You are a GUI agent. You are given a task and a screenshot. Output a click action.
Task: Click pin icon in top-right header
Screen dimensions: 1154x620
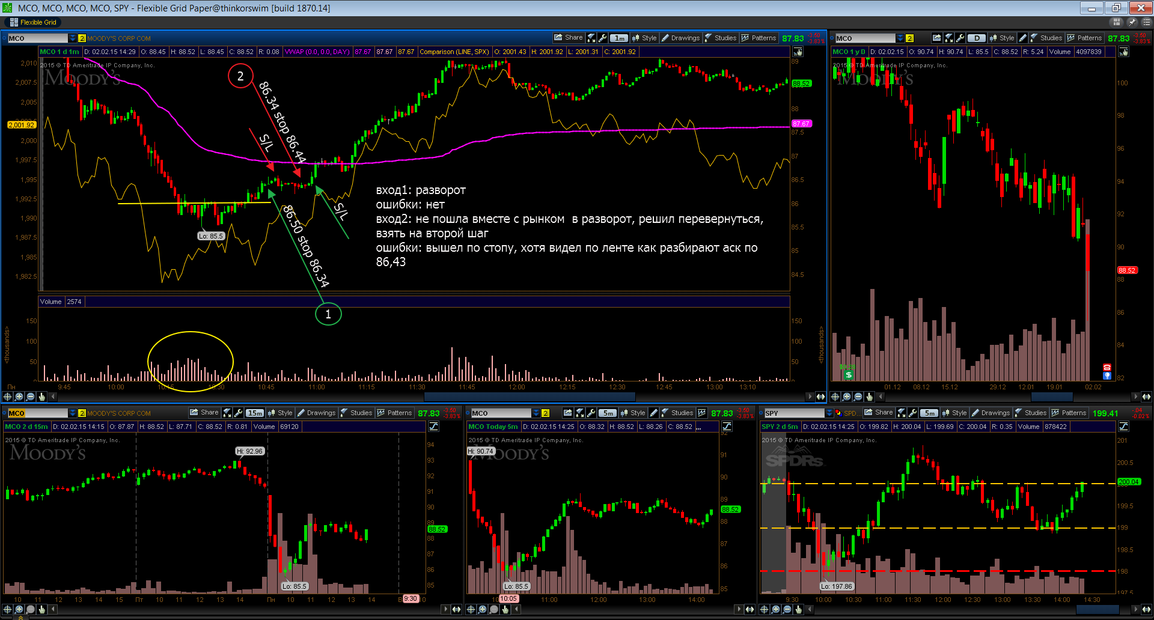(1132, 22)
